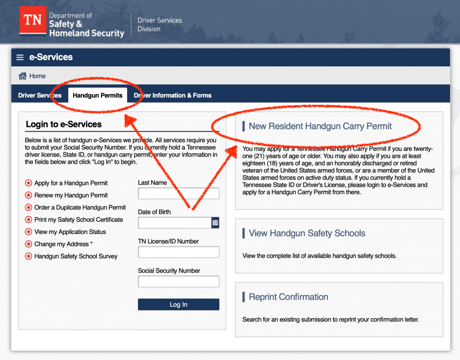Select the Handgun Permits tab
The width and height of the screenshot is (460, 360).
click(x=97, y=95)
